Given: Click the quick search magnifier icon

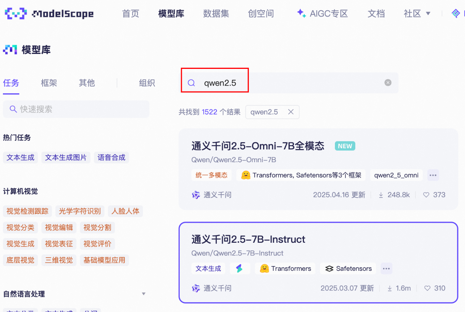Looking at the screenshot, I should click(13, 109).
